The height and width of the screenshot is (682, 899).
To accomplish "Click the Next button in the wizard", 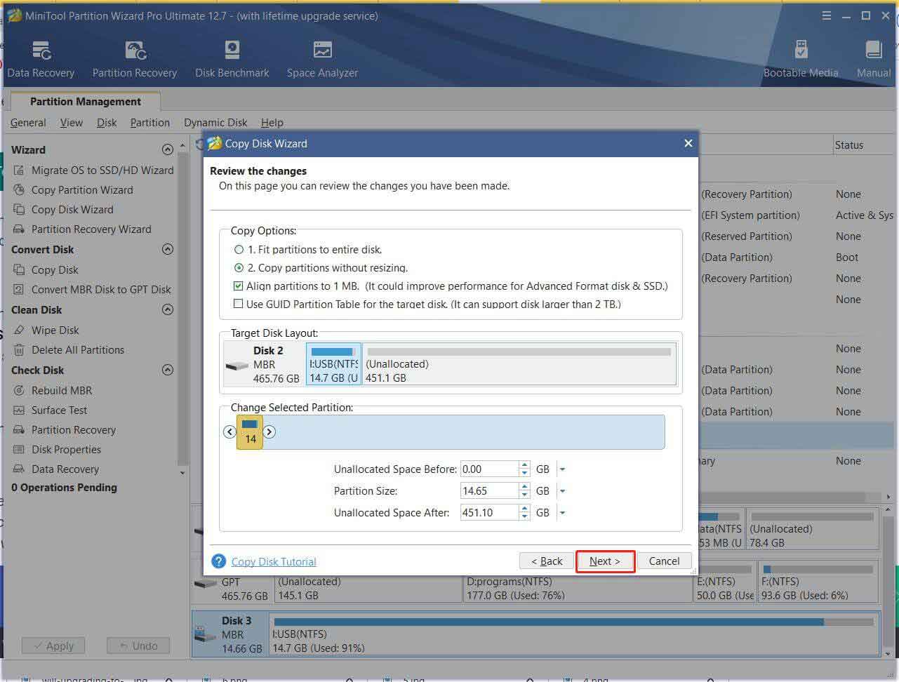I will tap(605, 561).
